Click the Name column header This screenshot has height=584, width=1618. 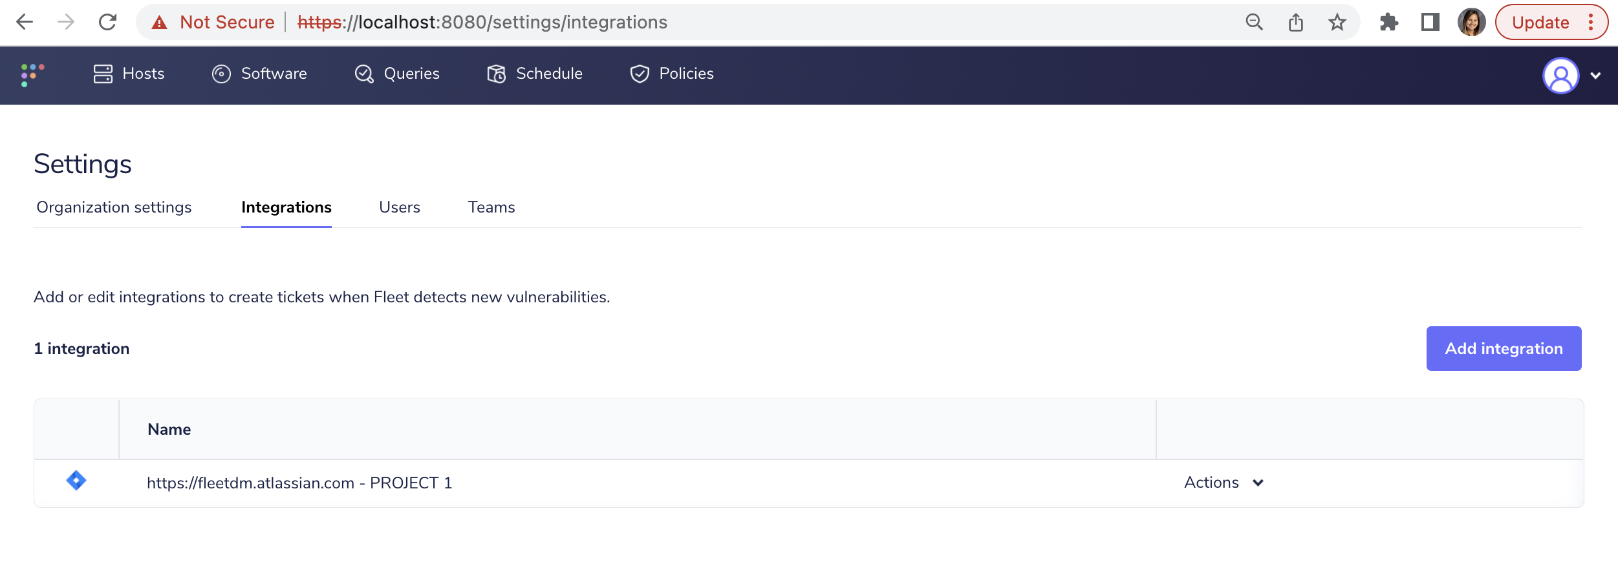coord(169,429)
